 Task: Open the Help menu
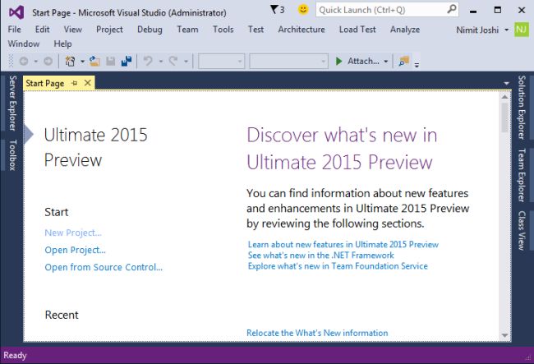tap(62, 44)
